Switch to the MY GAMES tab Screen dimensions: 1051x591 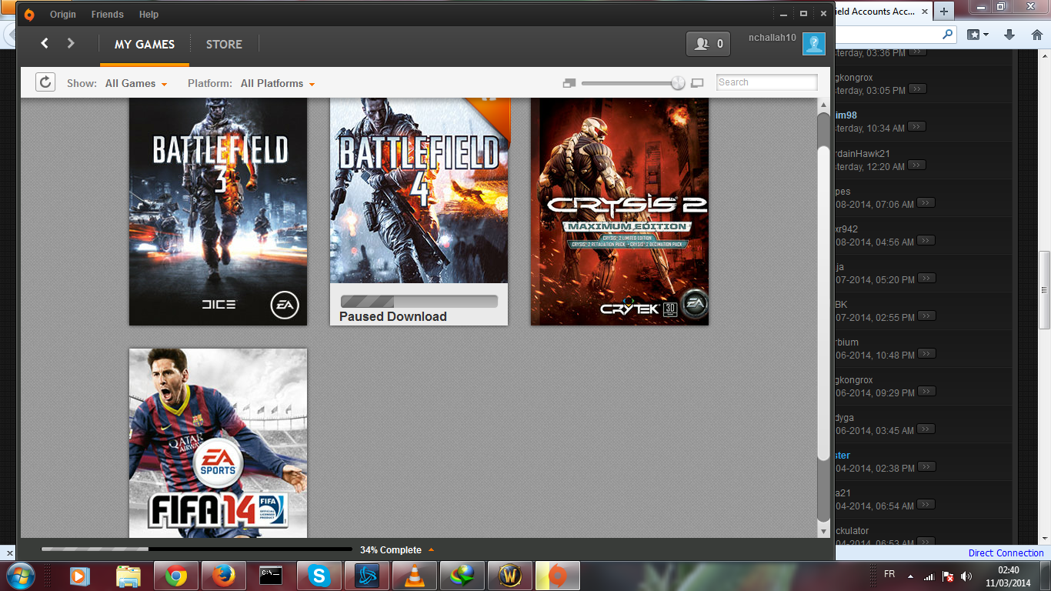click(x=145, y=45)
